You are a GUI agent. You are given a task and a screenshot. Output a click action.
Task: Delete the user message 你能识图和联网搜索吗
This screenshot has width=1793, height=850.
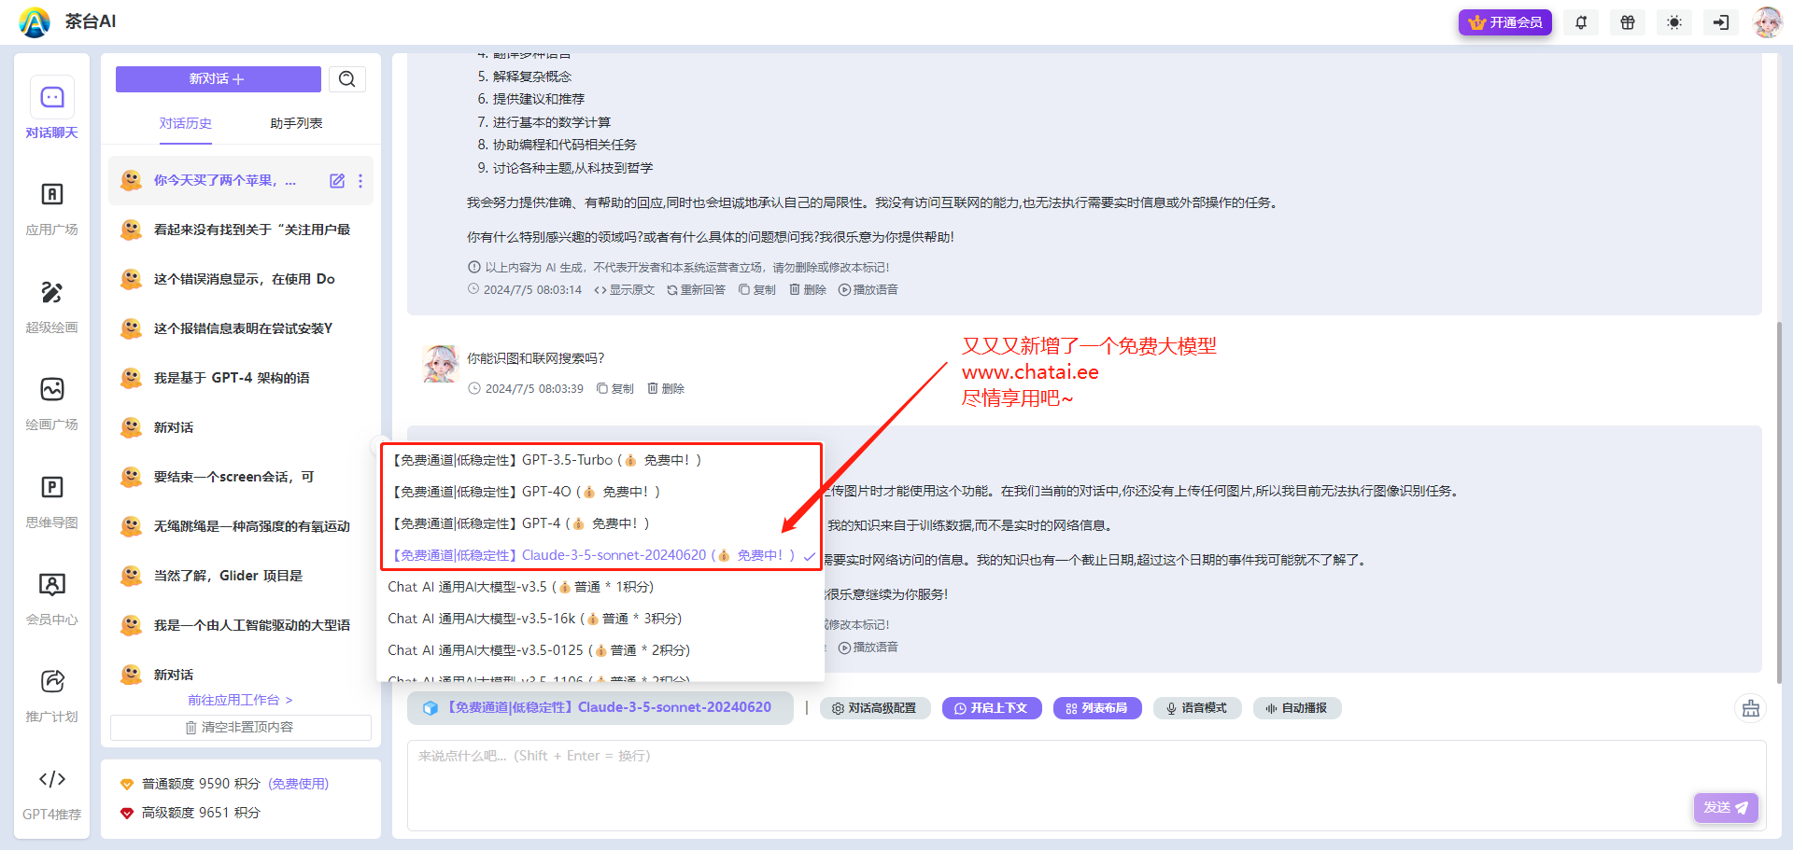(x=666, y=389)
